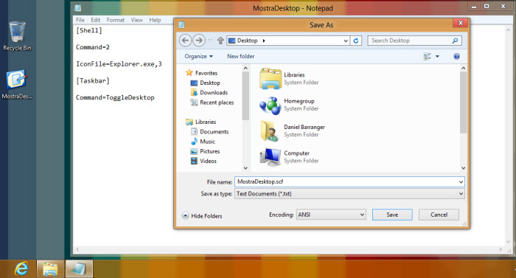
Task: Click the Favorites star in navigation pane
Action: coord(189,73)
